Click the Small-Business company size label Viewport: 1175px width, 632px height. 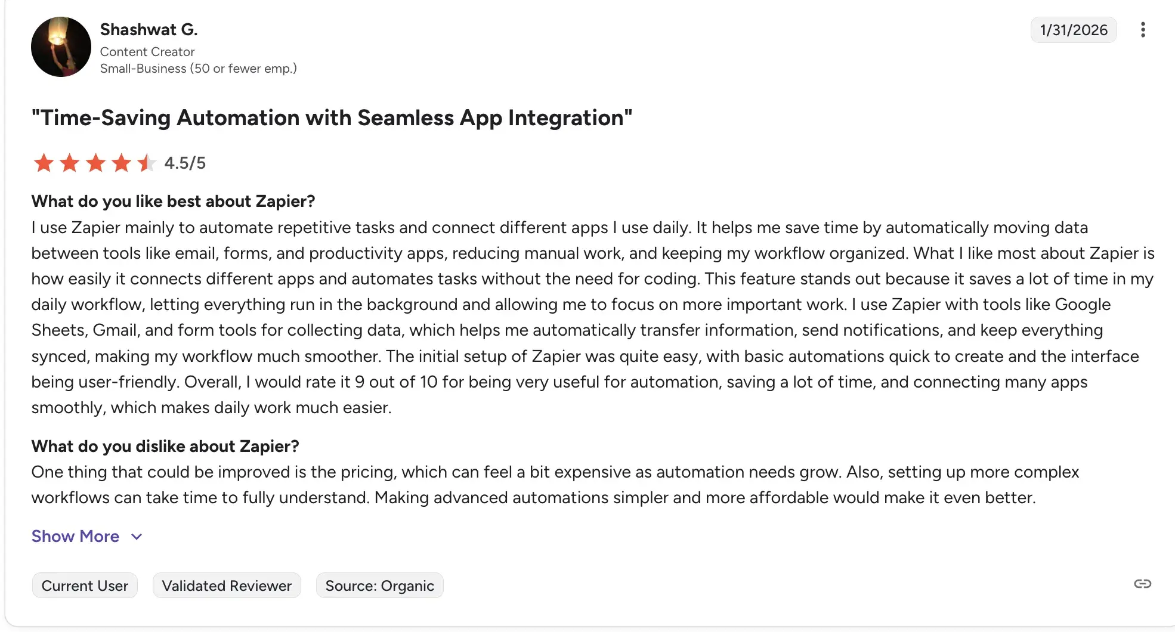coord(198,69)
